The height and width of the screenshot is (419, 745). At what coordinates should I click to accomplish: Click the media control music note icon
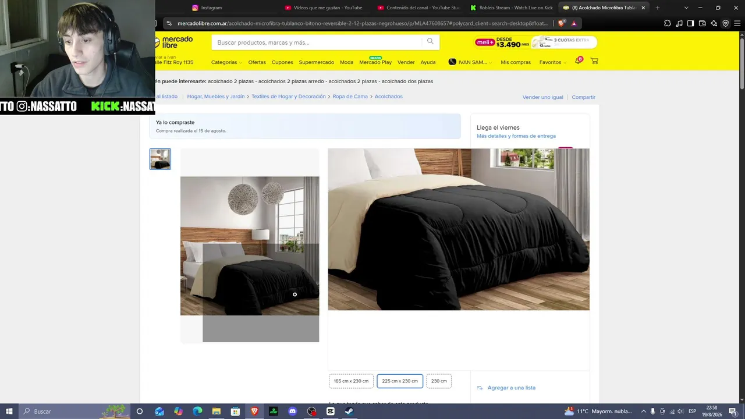point(679,23)
